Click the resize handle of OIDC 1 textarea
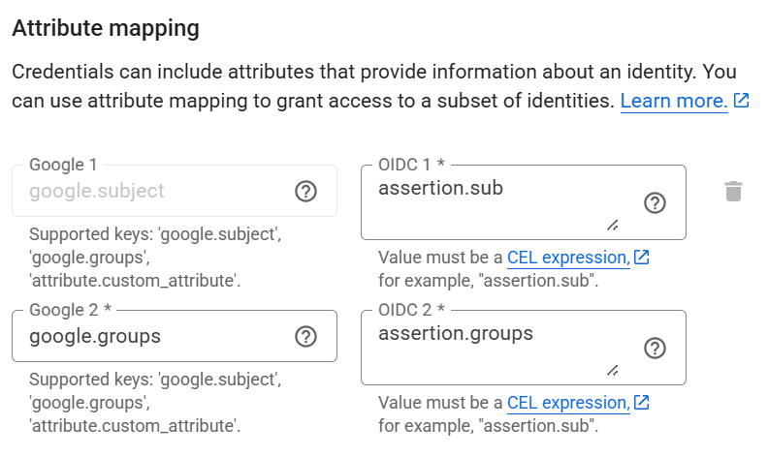 612,225
